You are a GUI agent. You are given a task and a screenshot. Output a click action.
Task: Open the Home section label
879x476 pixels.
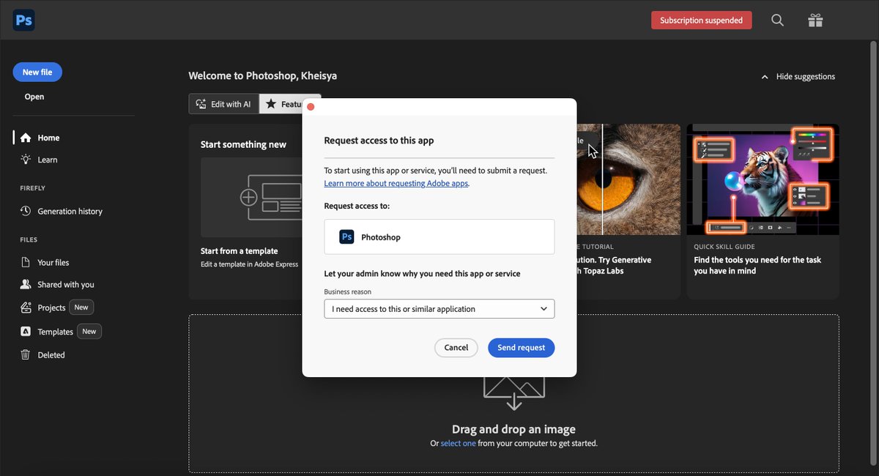tap(48, 138)
